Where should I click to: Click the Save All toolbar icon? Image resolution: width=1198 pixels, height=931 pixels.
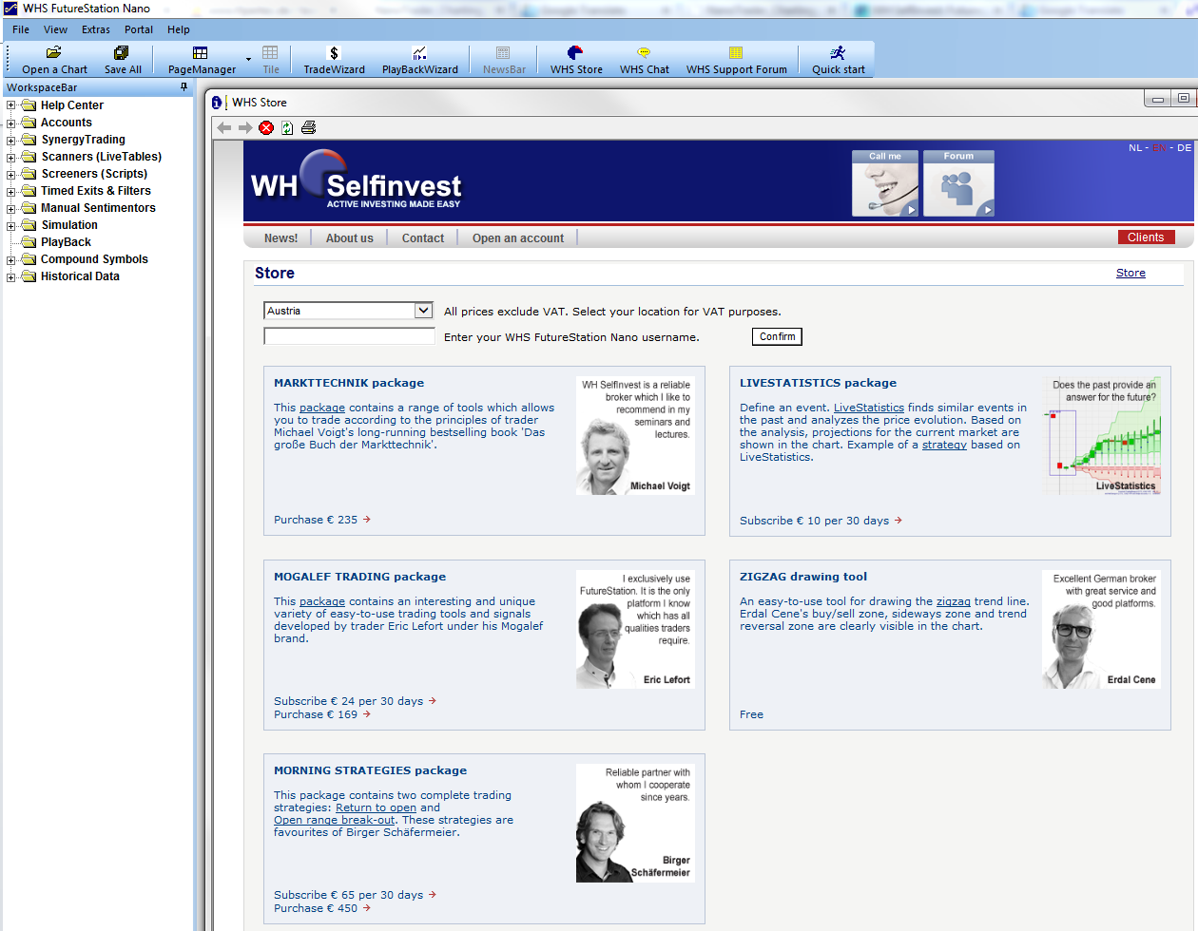point(122,53)
